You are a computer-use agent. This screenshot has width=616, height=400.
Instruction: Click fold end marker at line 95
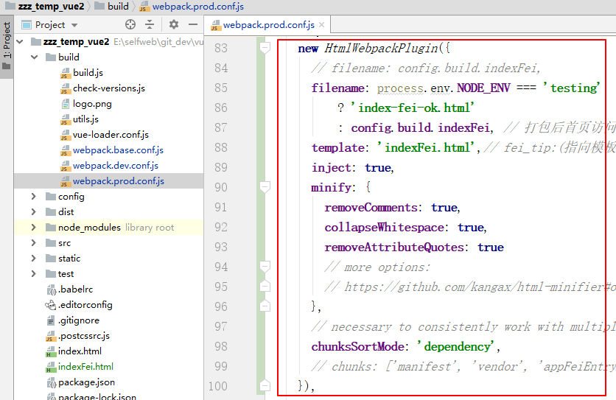[265, 287]
